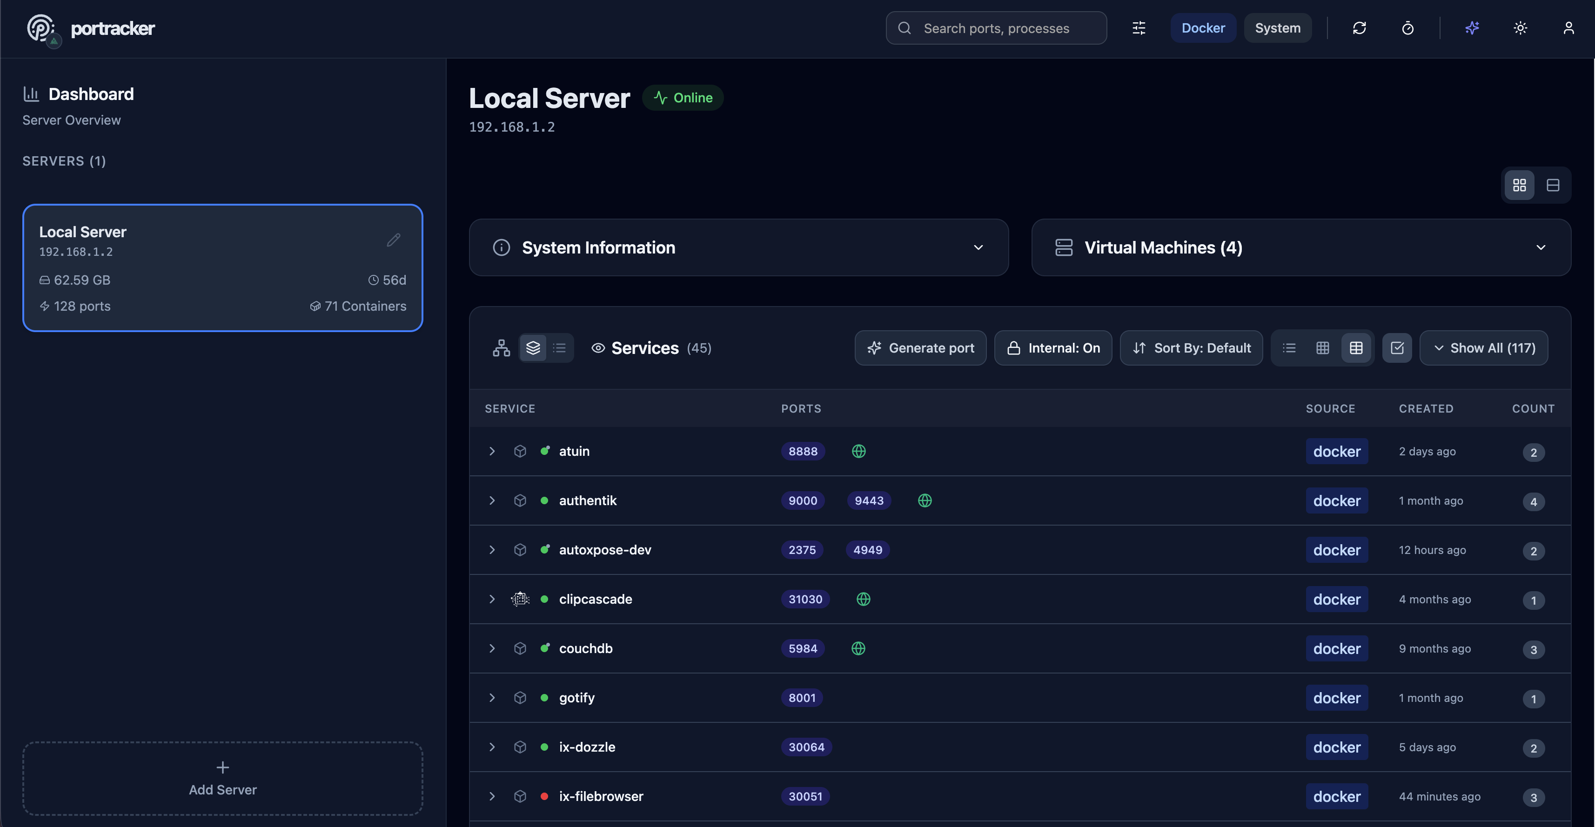Click the docker source tag for gotify
Screen dimensions: 1595x827
click(1337, 698)
